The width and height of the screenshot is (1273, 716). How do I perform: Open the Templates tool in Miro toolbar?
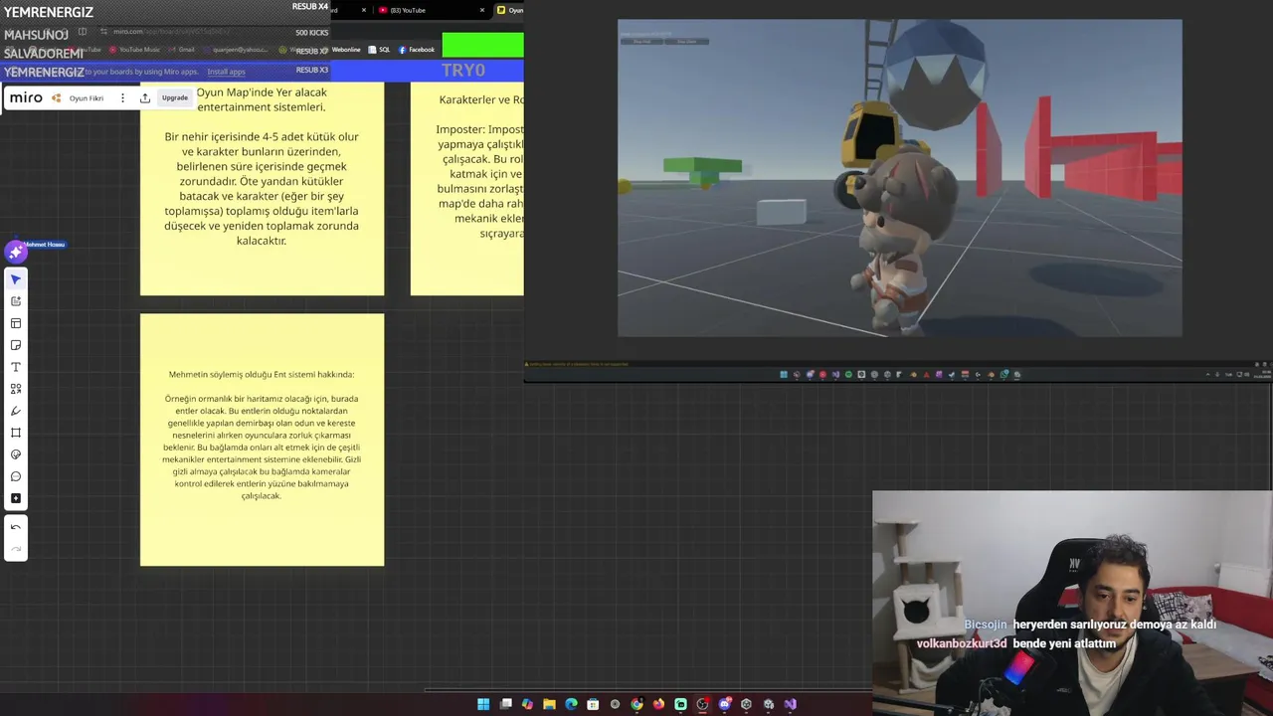(16, 323)
